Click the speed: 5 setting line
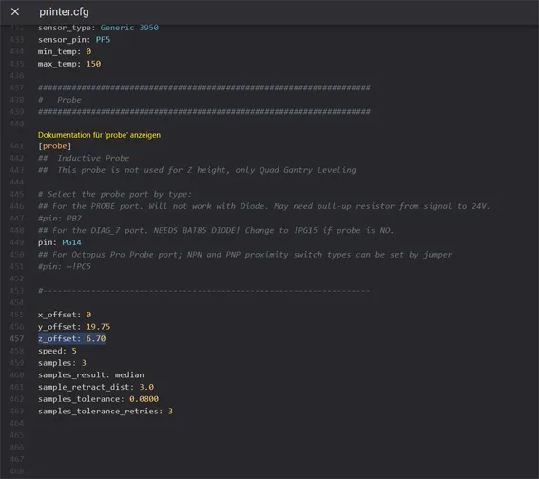 pyautogui.click(x=57, y=351)
